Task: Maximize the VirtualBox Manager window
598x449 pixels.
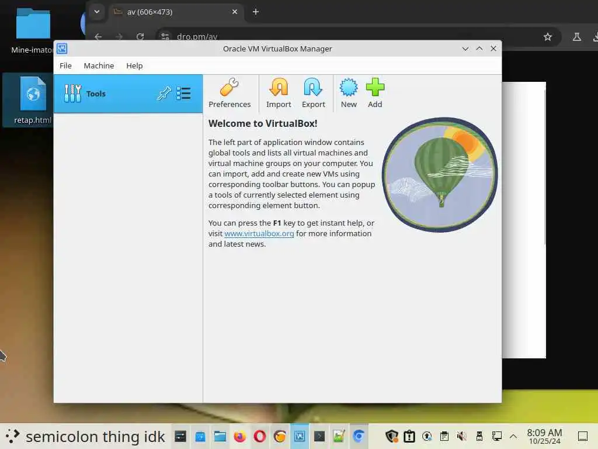Action: tap(479, 49)
